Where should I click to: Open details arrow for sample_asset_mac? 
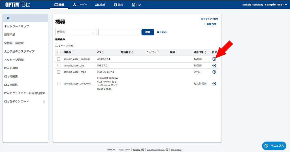(x=214, y=72)
